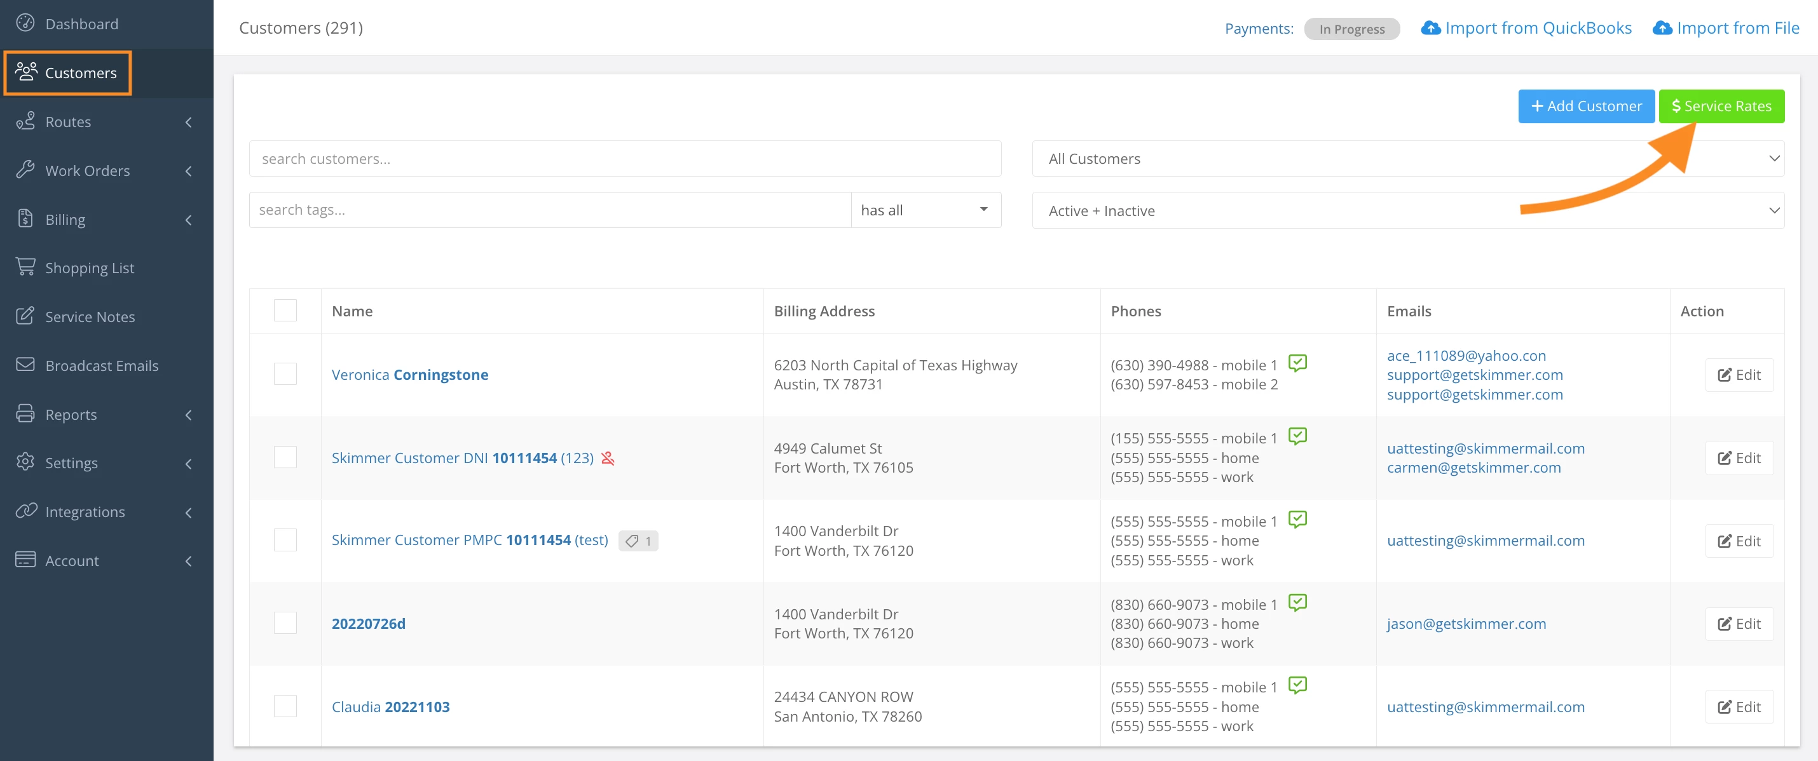Click the Add Customer button

[x=1586, y=107]
